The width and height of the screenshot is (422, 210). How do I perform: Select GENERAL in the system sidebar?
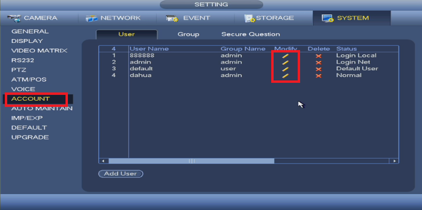[30, 32]
